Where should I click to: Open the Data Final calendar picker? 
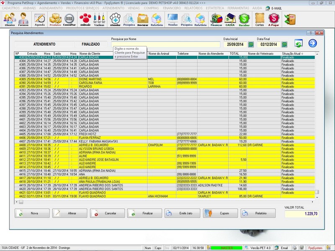pyautogui.click(x=284, y=44)
